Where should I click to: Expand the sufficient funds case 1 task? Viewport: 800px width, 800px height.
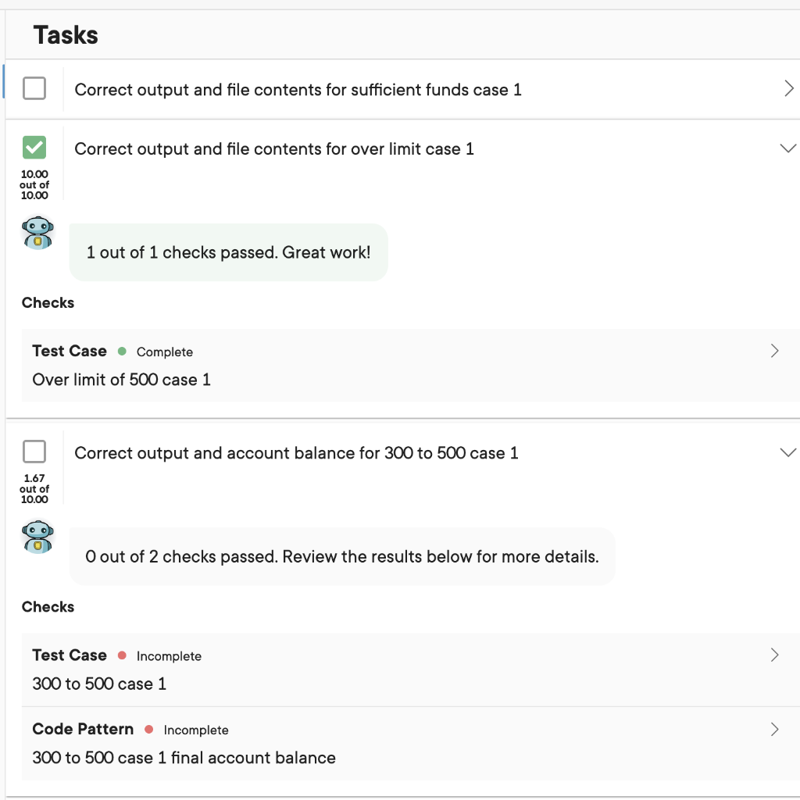[x=789, y=88]
